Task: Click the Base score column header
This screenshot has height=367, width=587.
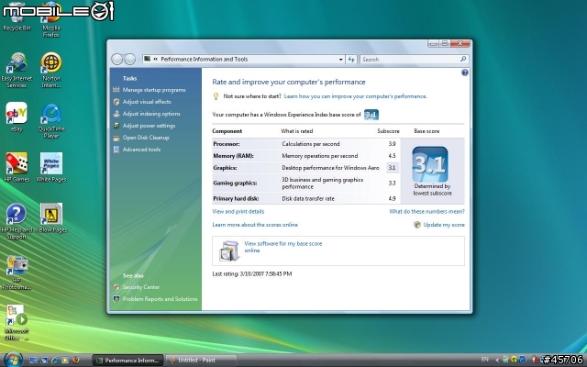Action: pyautogui.click(x=426, y=131)
